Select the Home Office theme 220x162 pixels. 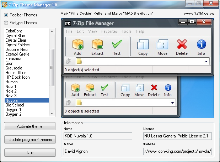tap(27, 73)
